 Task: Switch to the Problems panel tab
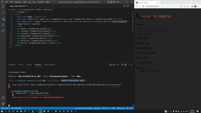pos(12,65)
